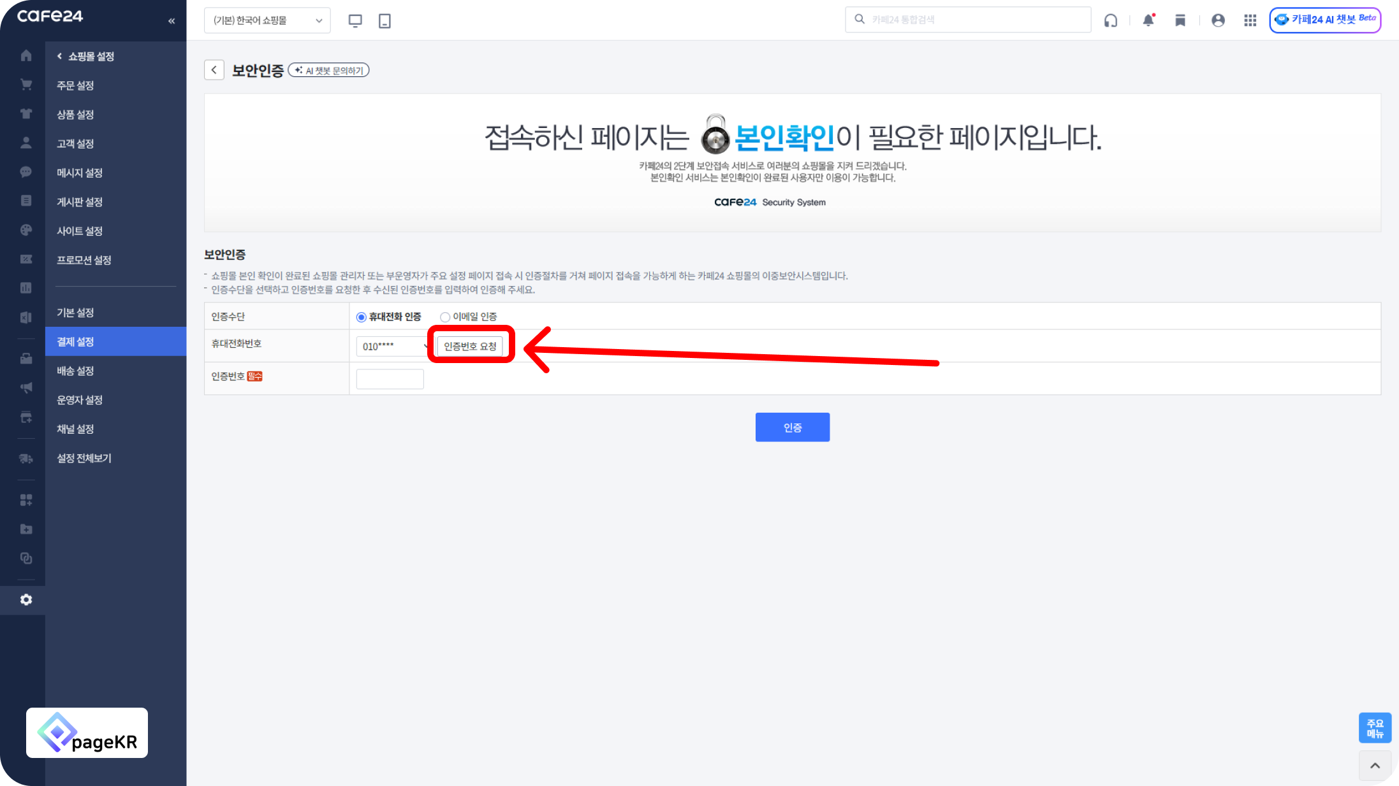Open the account profile icon
Image resolution: width=1399 pixels, height=786 pixels.
point(1218,20)
